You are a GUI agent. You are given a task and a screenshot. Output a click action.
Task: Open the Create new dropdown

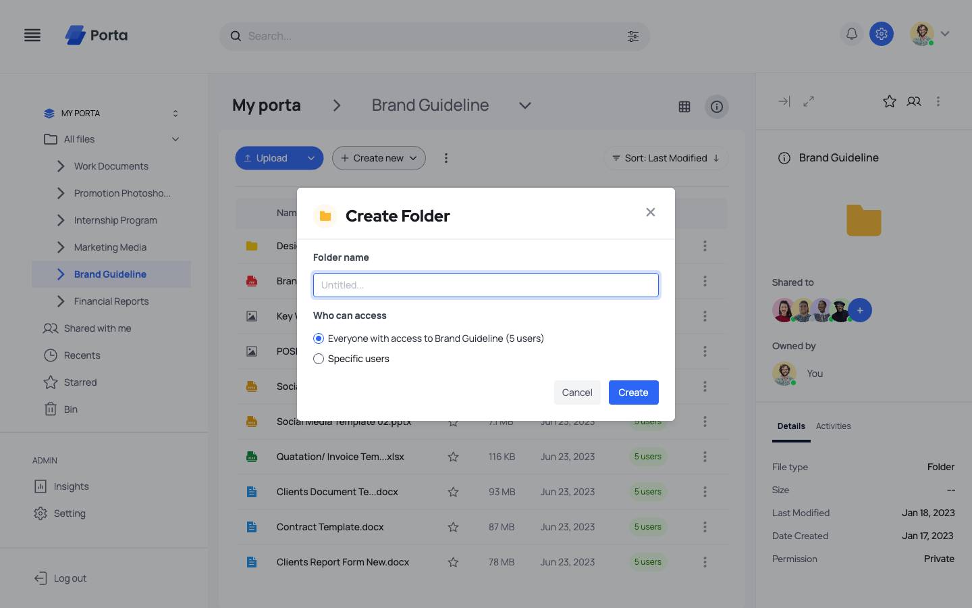click(x=379, y=158)
